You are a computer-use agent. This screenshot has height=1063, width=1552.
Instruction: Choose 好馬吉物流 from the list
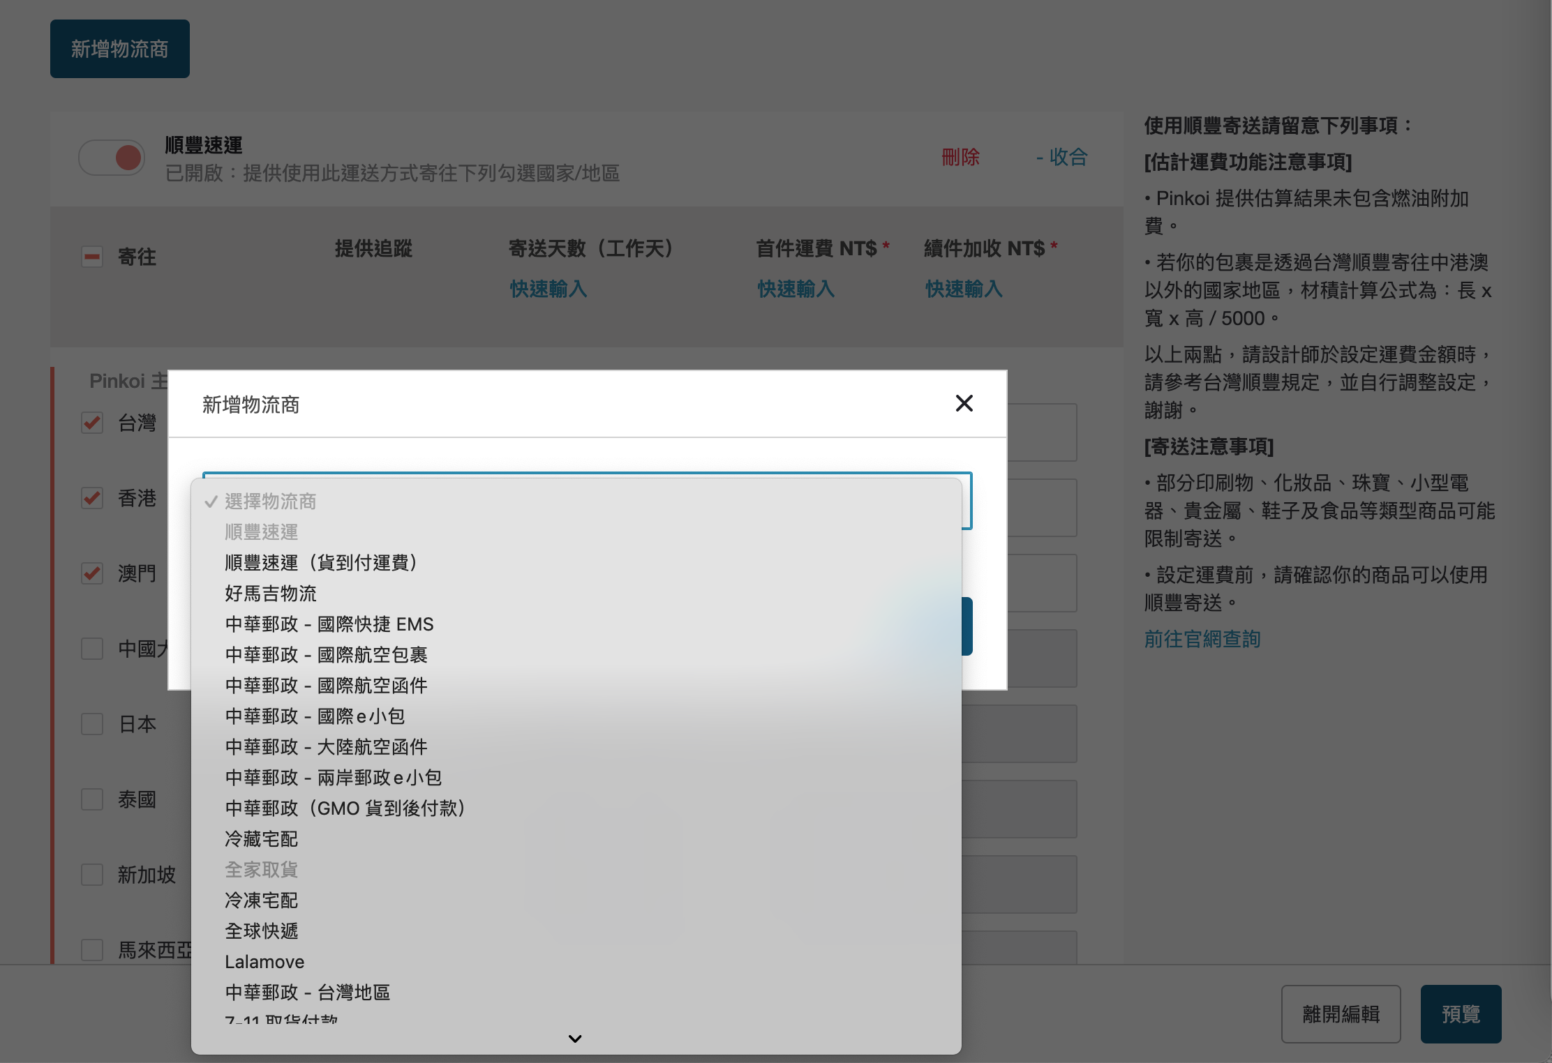576,594
